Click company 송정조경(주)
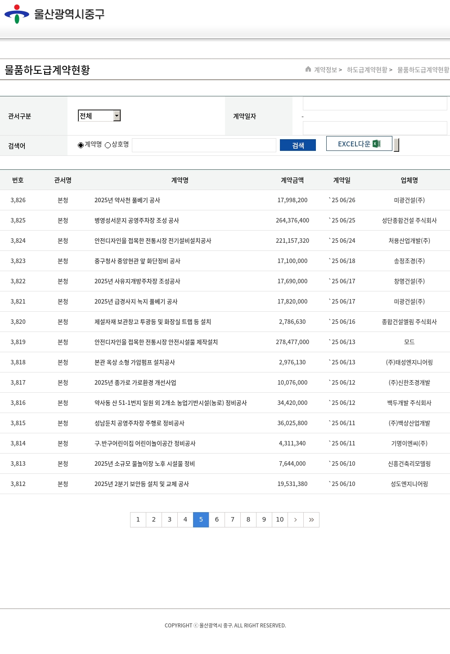Screen dimensions: 450x654 click(x=409, y=261)
